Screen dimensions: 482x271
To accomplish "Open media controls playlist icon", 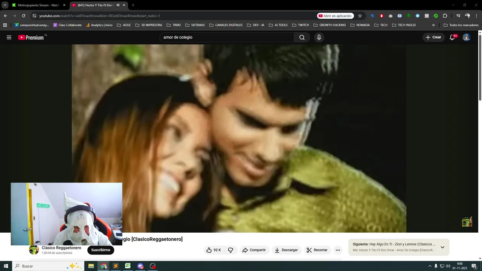I will [458, 16].
